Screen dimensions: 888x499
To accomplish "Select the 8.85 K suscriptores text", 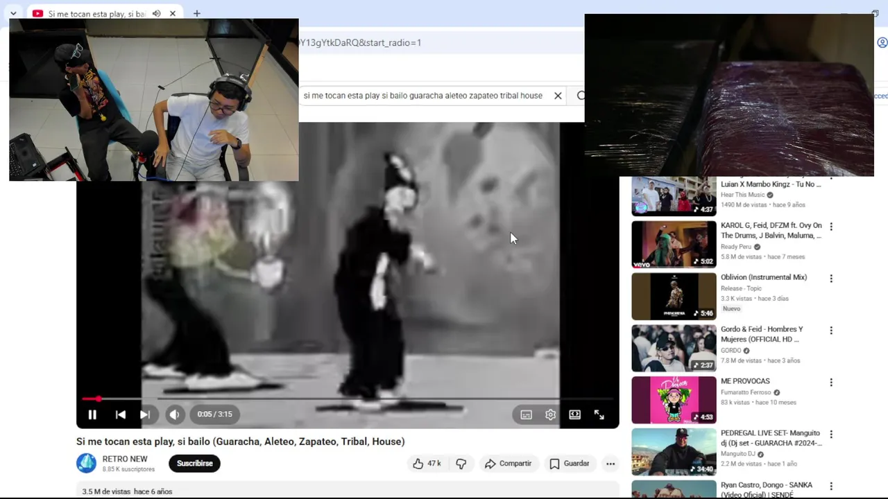I will 128,469.
